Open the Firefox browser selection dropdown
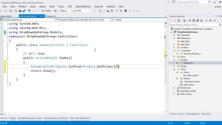Screen dimensions: 222x125 52,11
